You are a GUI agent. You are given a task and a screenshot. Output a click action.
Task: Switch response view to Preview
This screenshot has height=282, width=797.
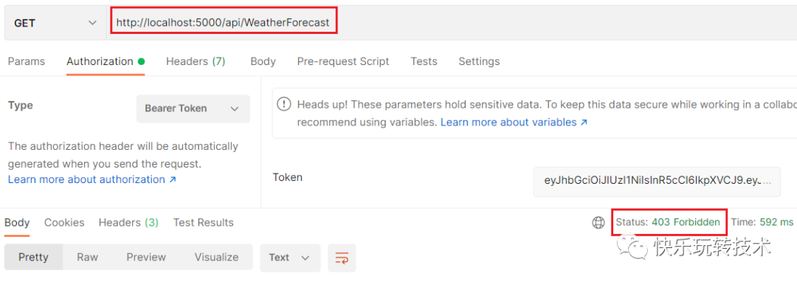click(146, 257)
